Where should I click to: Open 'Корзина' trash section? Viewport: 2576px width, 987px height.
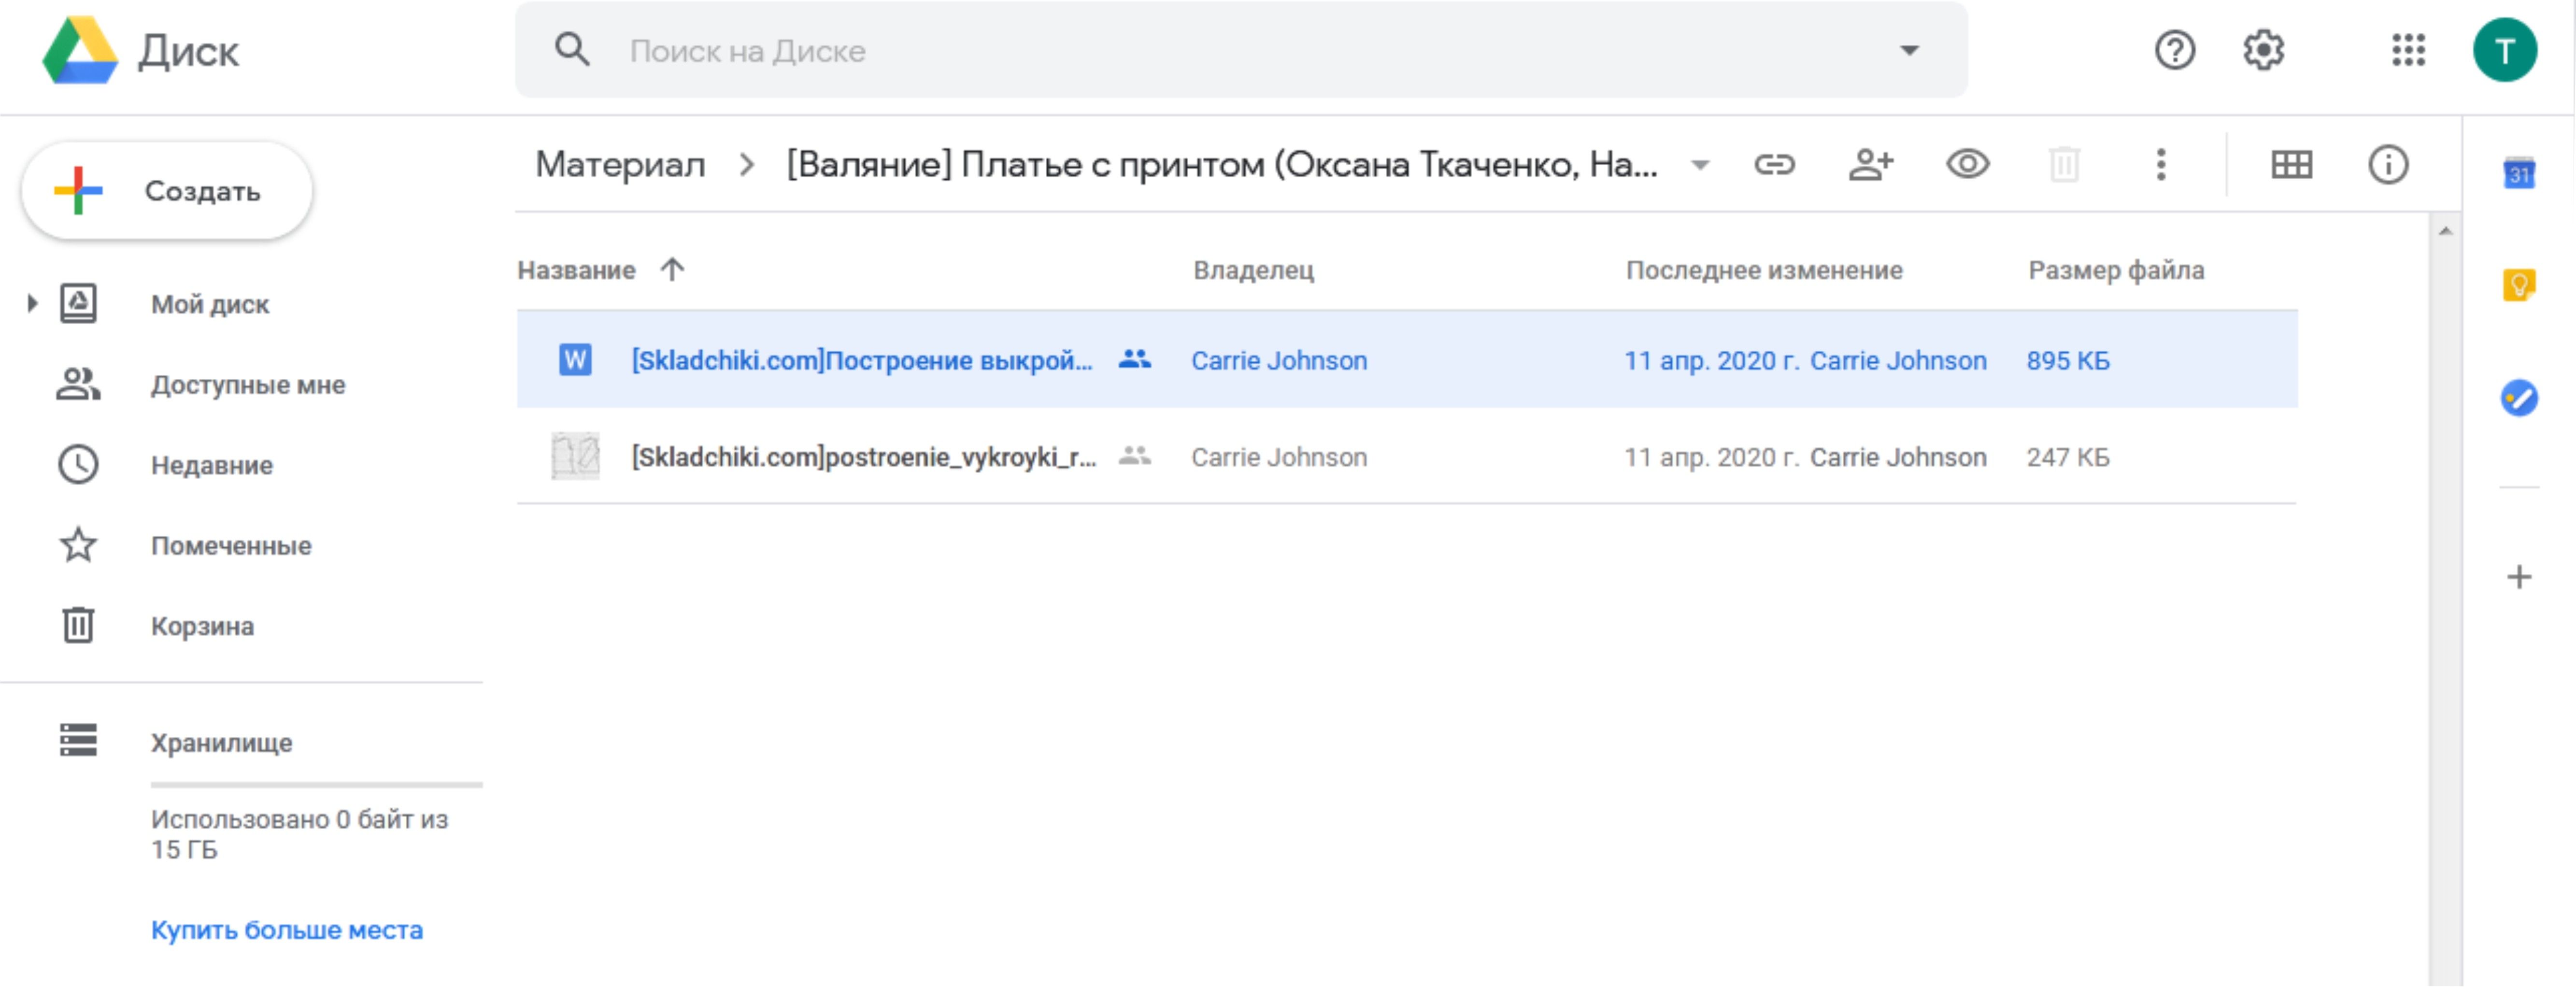(x=202, y=626)
